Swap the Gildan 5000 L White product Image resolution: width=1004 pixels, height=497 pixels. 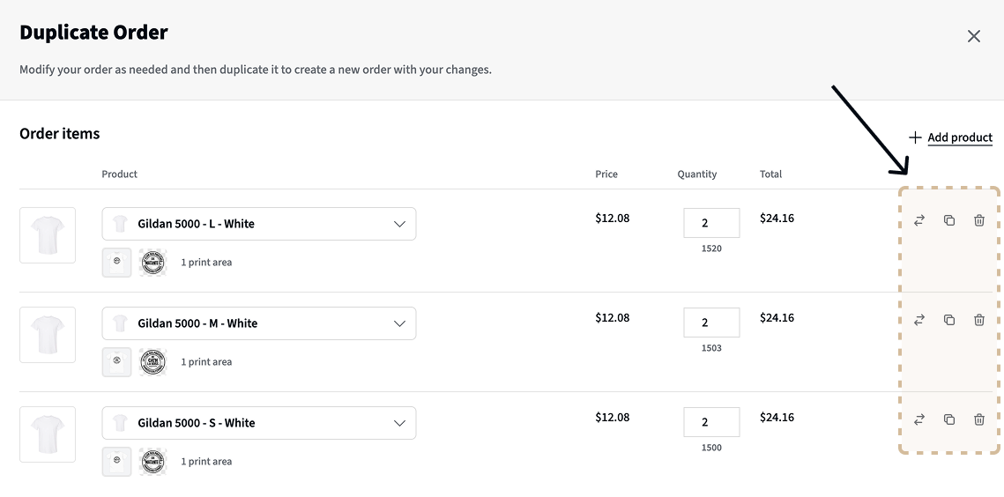pyautogui.click(x=919, y=220)
